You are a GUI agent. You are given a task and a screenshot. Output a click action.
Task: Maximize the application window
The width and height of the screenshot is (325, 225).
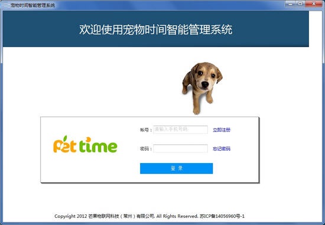[300, 4]
